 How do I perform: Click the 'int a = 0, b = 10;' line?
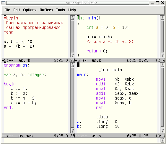click(x=108, y=27)
